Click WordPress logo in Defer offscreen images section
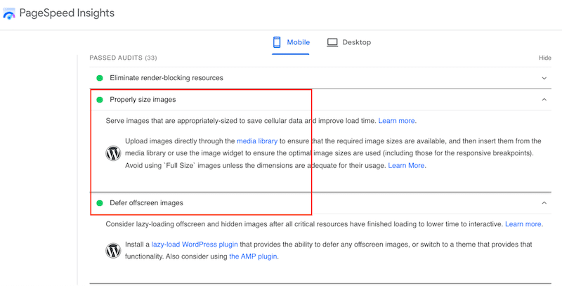 point(113,251)
